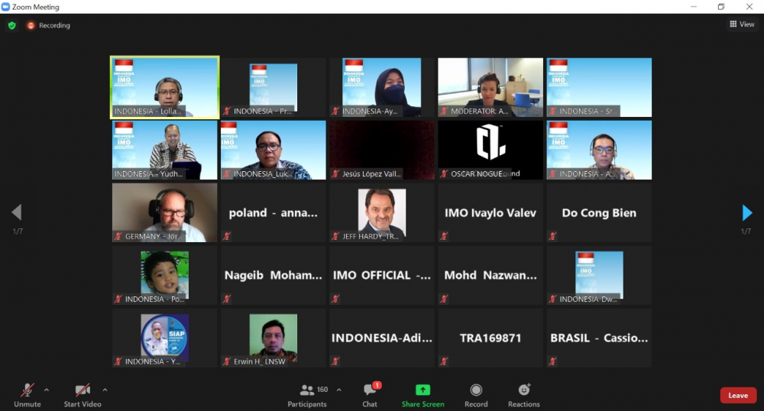Select Jesús López Vall... tile
Viewport: 764px width, 411px height.
pos(382,150)
